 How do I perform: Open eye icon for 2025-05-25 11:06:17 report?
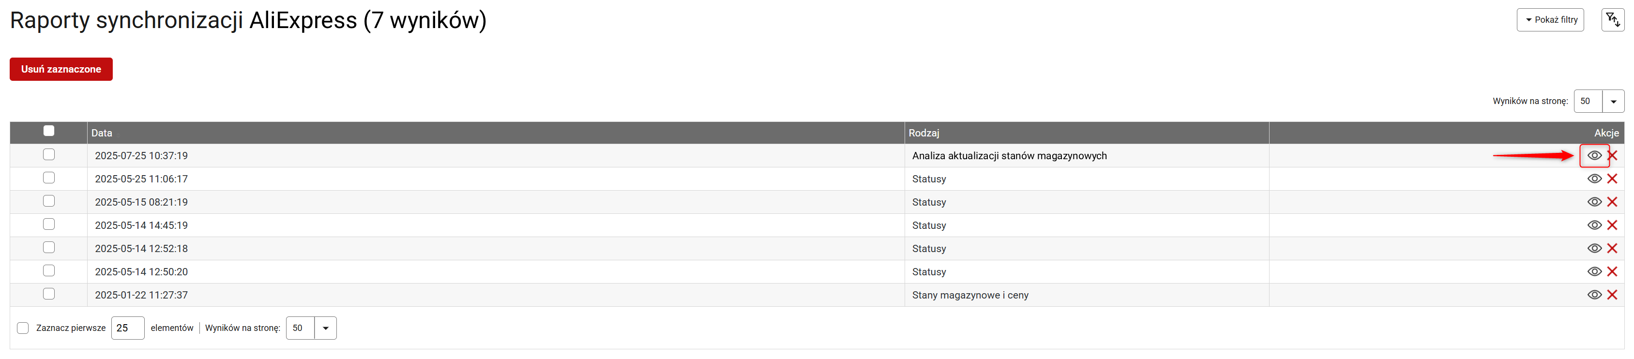click(1593, 179)
